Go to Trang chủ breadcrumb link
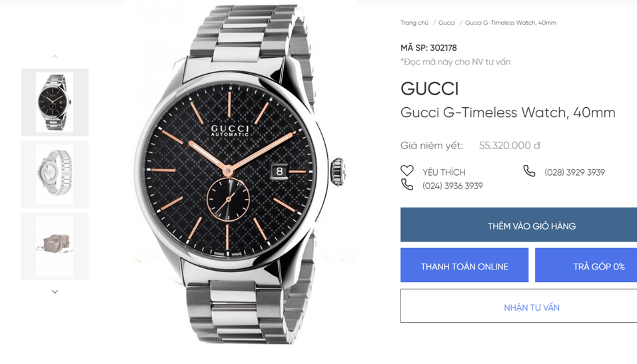The width and height of the screenshot is (637, 364). click(x=414, y=23)
